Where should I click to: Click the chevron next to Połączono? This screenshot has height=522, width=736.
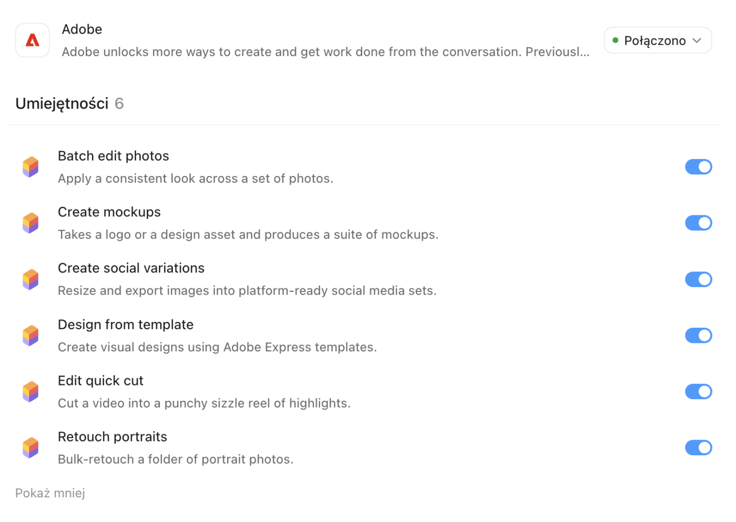pos(697,40)
